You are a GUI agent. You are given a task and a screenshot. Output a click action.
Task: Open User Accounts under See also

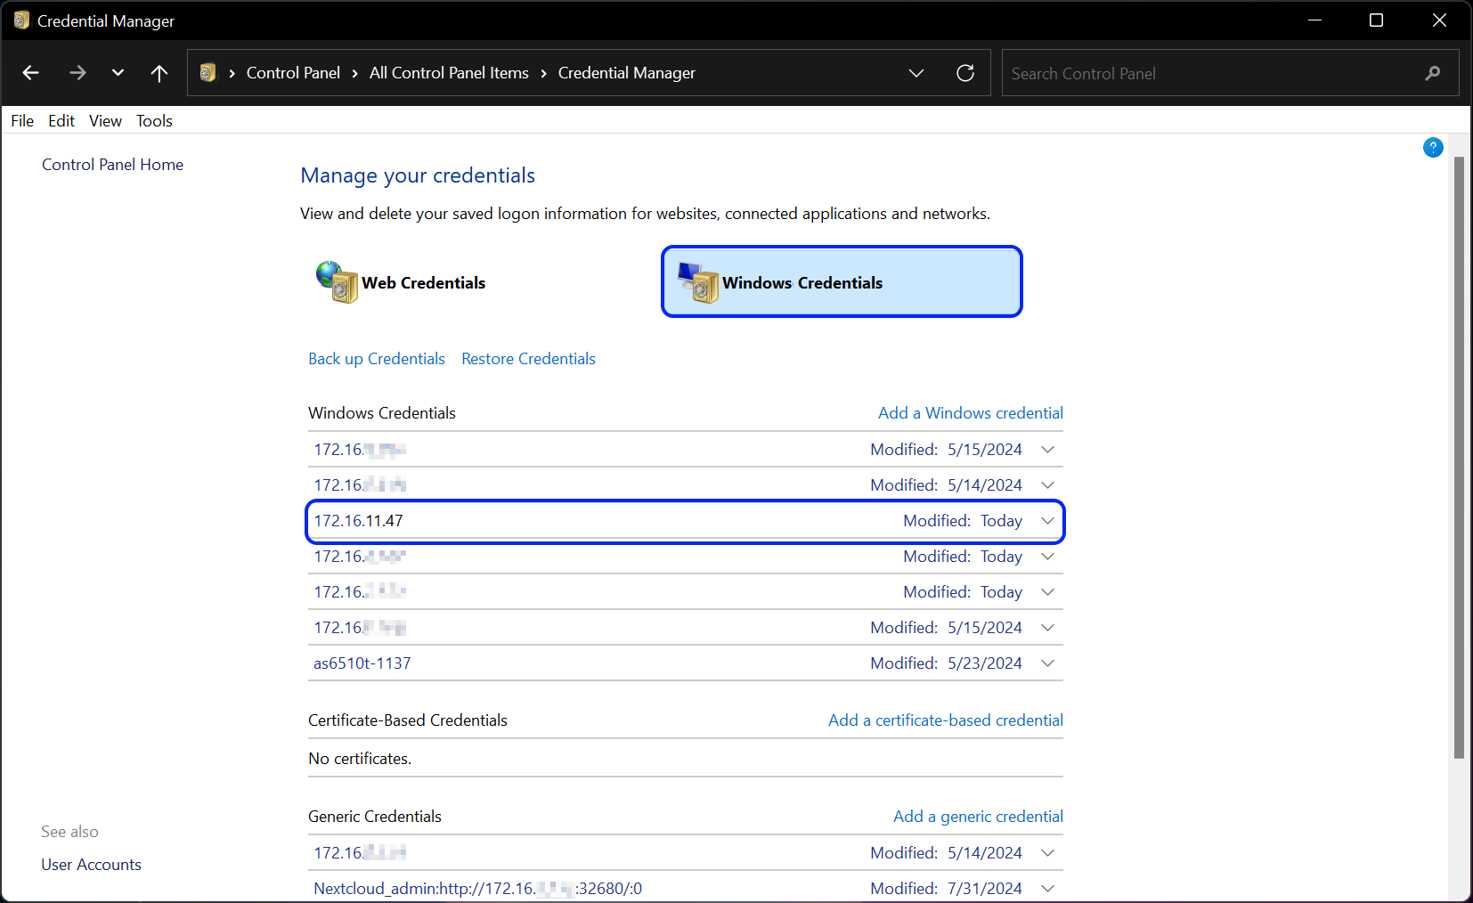pos(91,864)
